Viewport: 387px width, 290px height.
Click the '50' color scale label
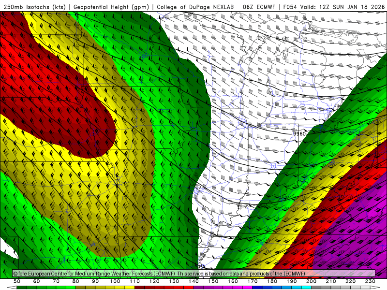pyautogui.click(x=17, y=281)
